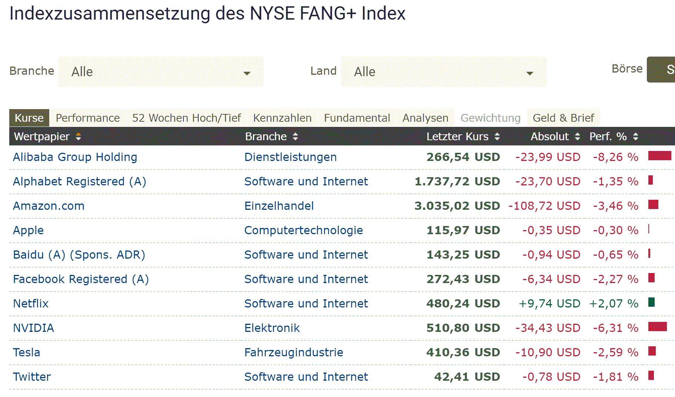The width and height of the screenshot is (675, 397).
Task: Open Alibaba Group Holding stock link
Action: click(75, 157)
